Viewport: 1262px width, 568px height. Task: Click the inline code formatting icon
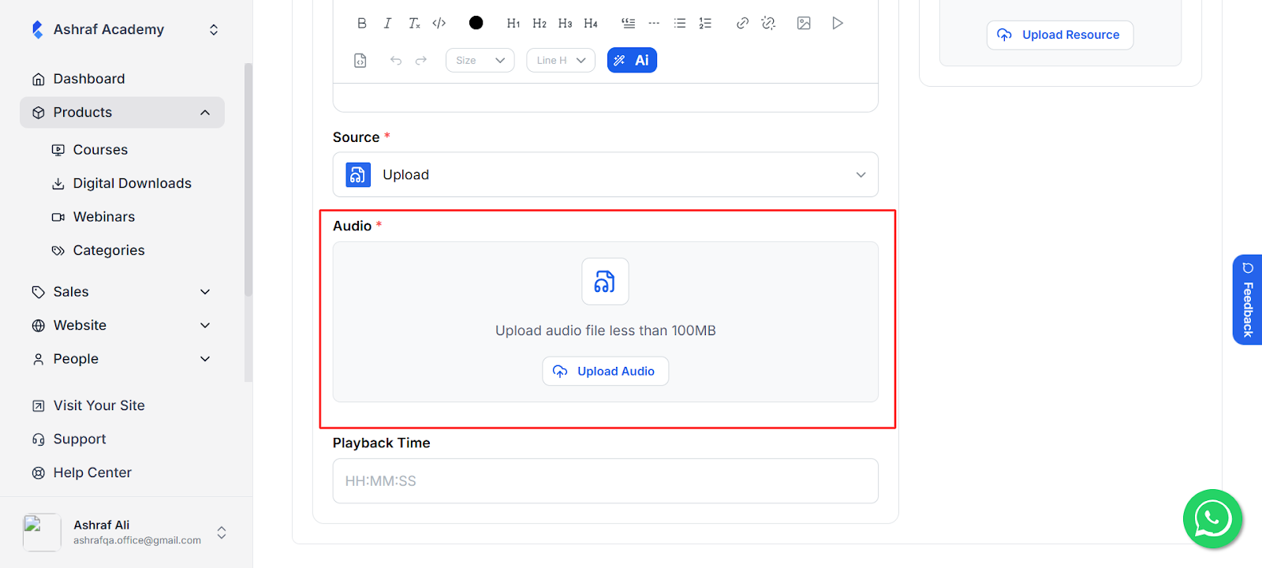pos(439,23)
